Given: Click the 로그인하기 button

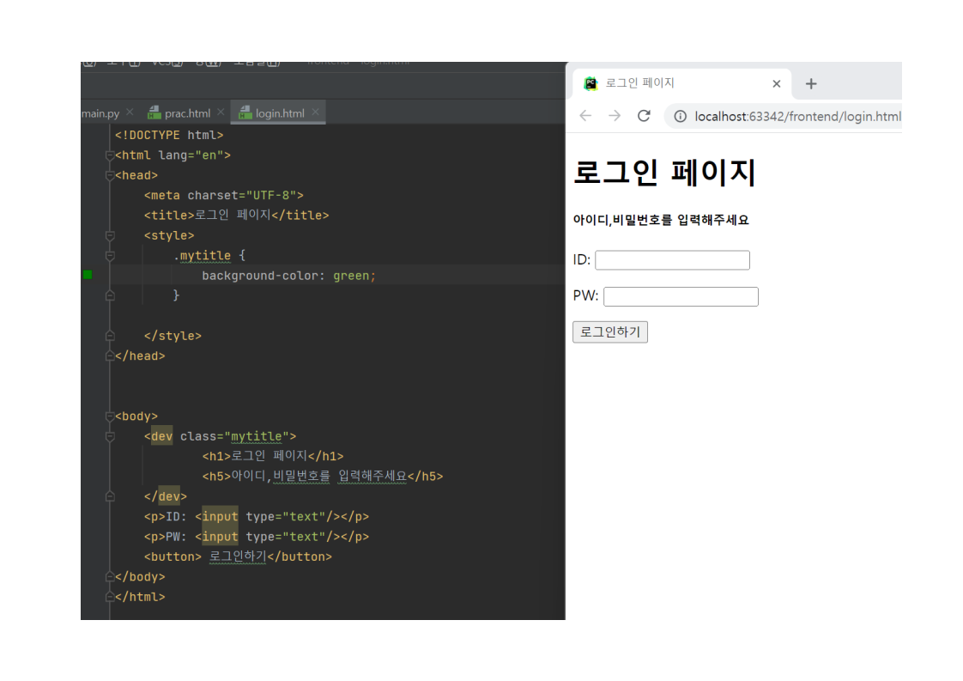Looking at the screenshot, I should click(610, 331).
